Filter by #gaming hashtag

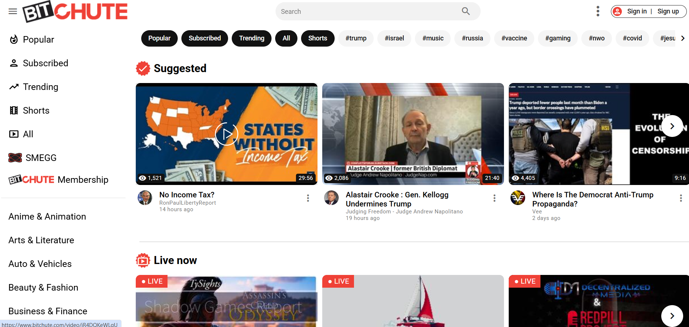tap(558, 38)
